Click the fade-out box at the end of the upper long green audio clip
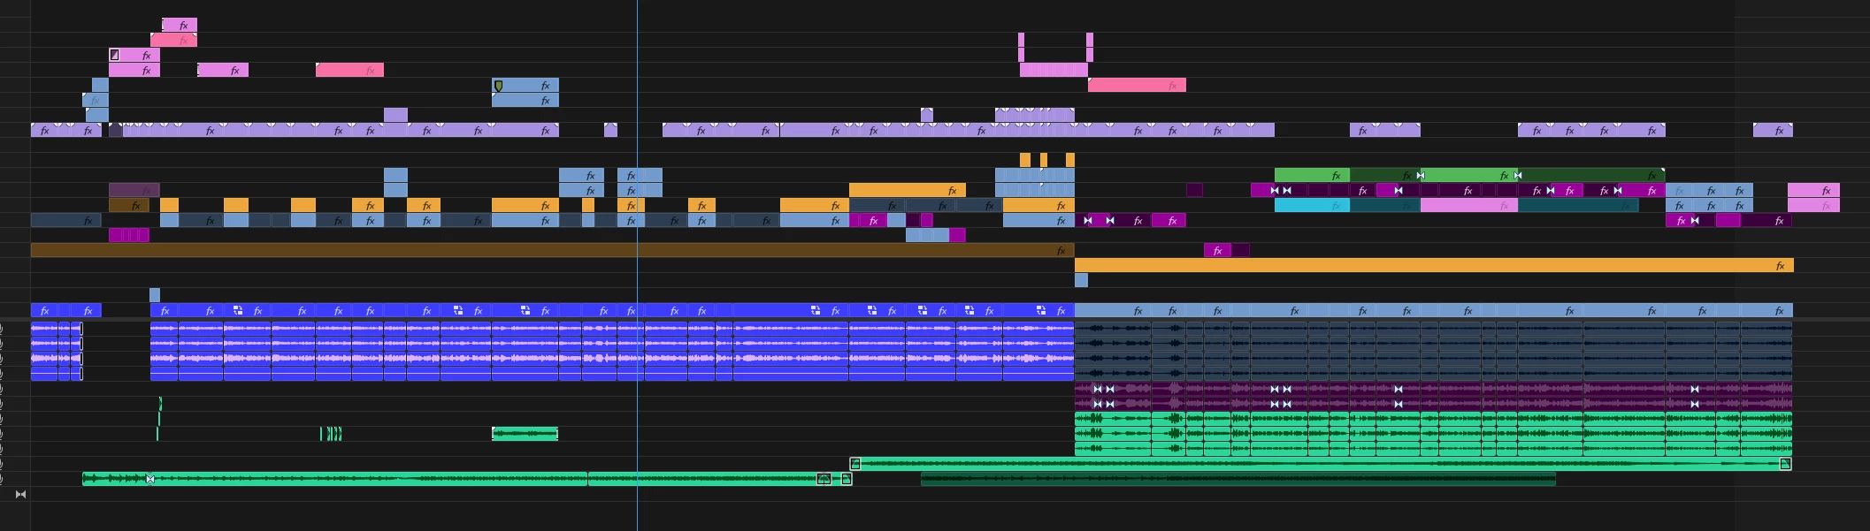This screenshot has height=531, width=1870. click(x=1785, y=464)
